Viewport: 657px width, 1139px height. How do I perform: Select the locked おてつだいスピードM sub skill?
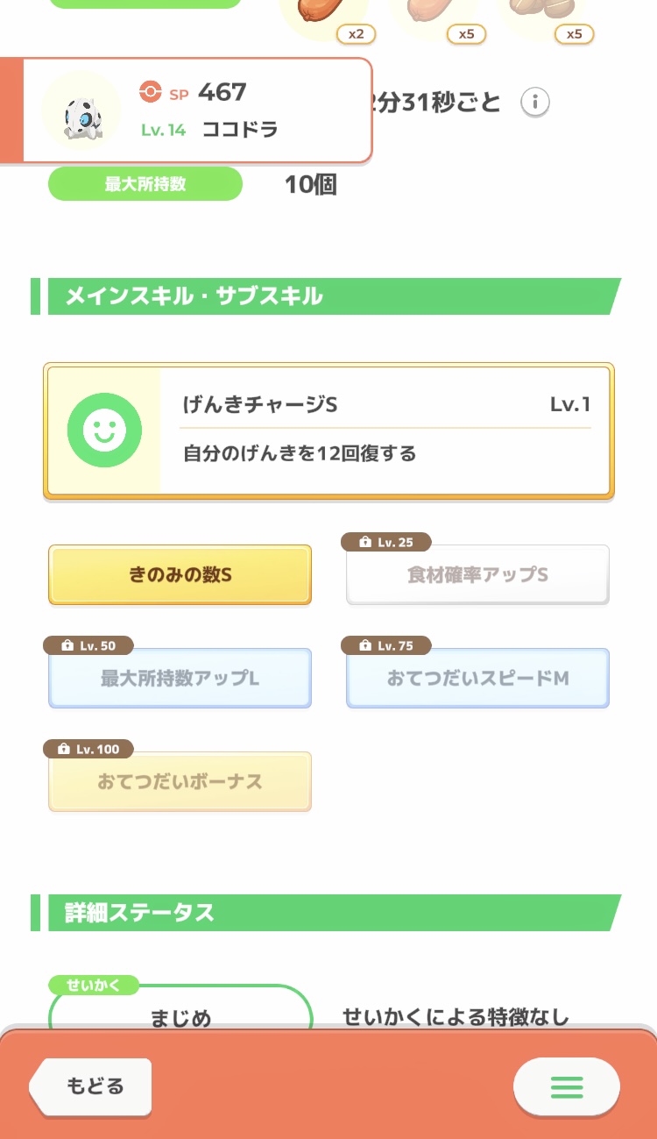[477, 679]
